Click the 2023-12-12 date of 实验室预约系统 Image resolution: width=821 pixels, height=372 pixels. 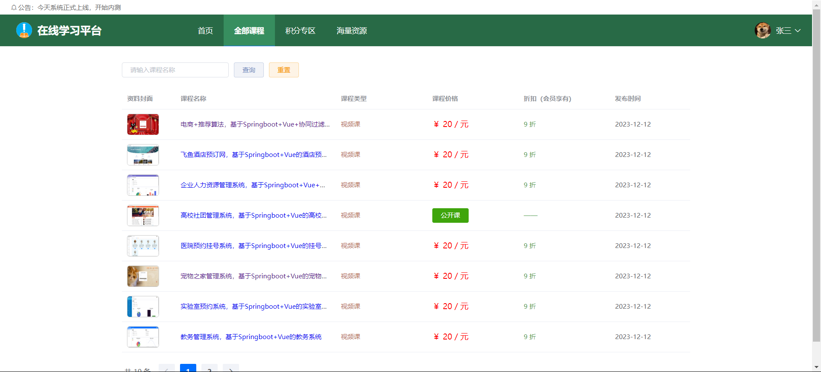tap(633, 307)
